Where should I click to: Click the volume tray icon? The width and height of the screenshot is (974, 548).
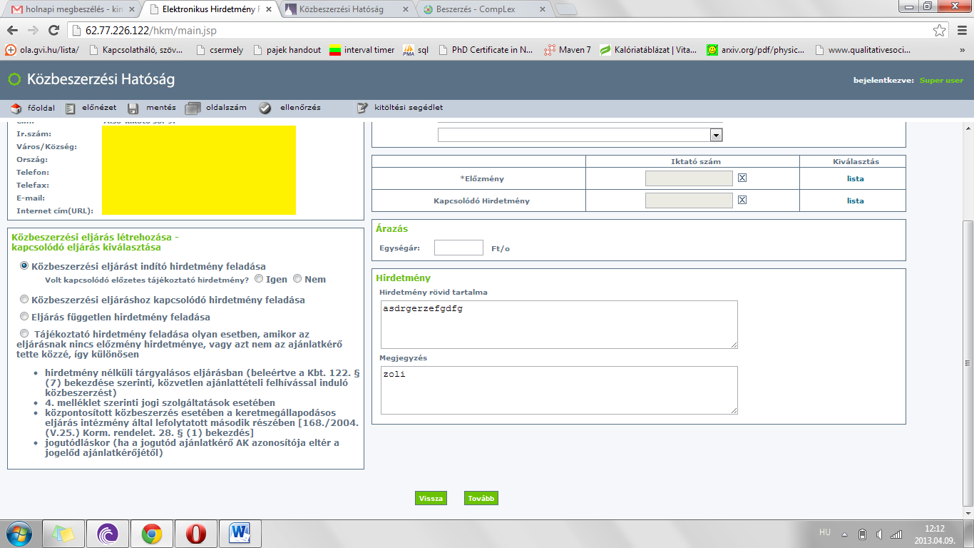[879, 534]
